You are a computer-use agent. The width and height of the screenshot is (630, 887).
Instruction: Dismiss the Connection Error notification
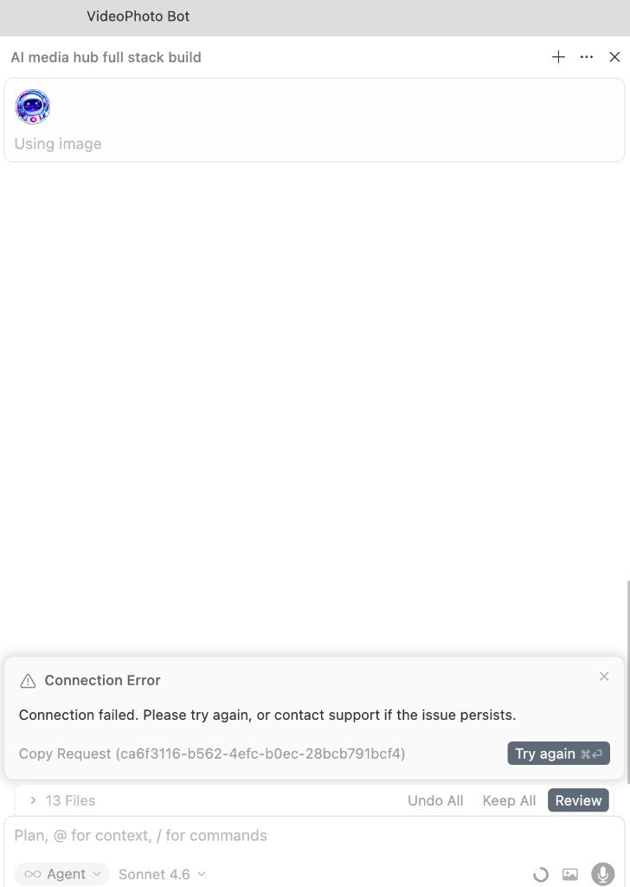[604, 677]
